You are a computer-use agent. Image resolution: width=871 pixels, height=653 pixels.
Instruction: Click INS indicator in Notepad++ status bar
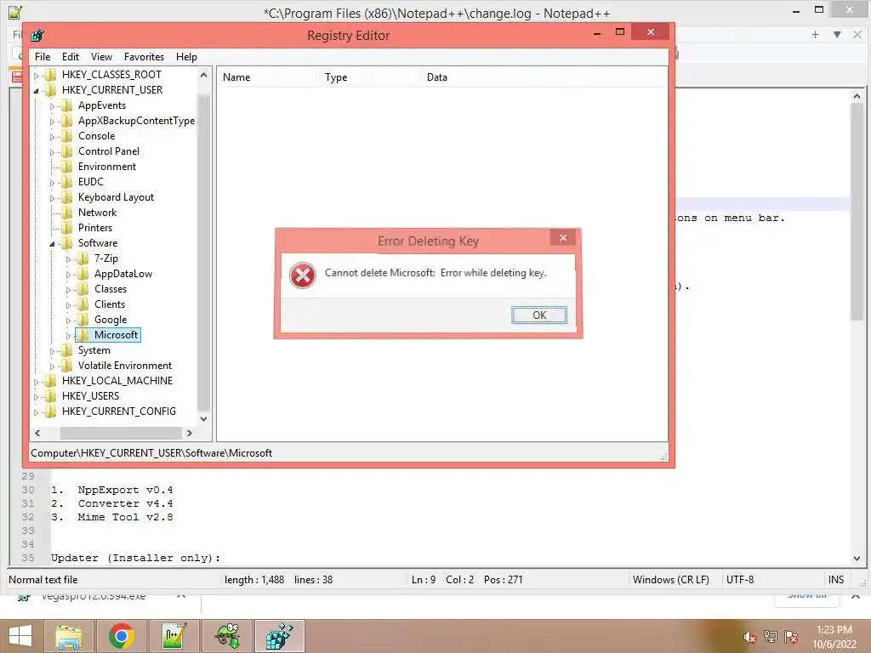pos(836,580)
